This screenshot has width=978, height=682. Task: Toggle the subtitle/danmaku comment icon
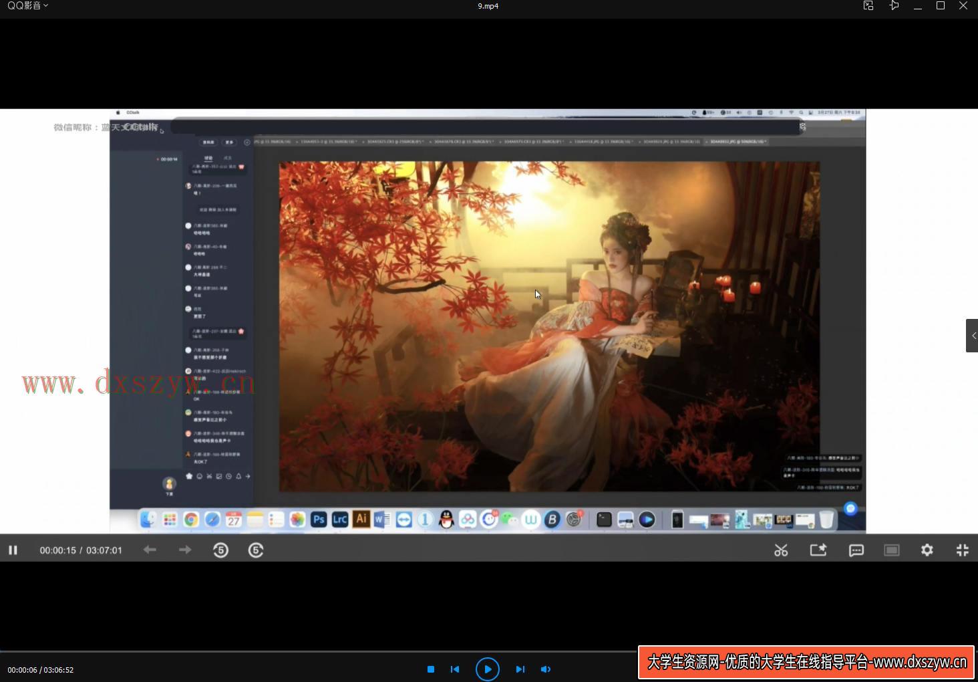click(856, 550)
